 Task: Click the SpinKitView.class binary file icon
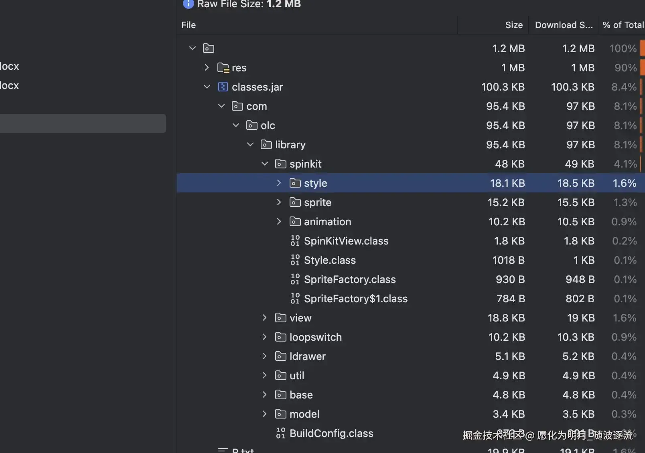pos(295,241)
